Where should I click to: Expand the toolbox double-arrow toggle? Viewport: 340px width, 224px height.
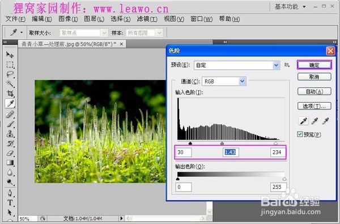coord(5,42)
